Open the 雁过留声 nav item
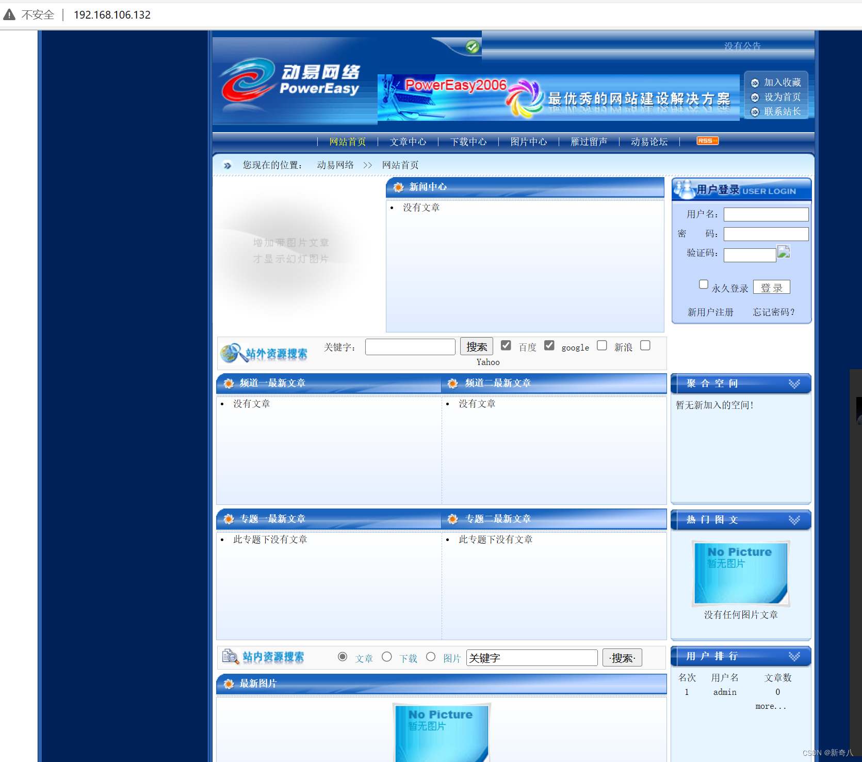 [589, 142]
